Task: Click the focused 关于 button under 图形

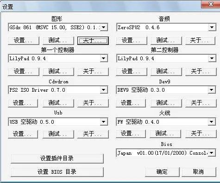Action: pos(93,41)
